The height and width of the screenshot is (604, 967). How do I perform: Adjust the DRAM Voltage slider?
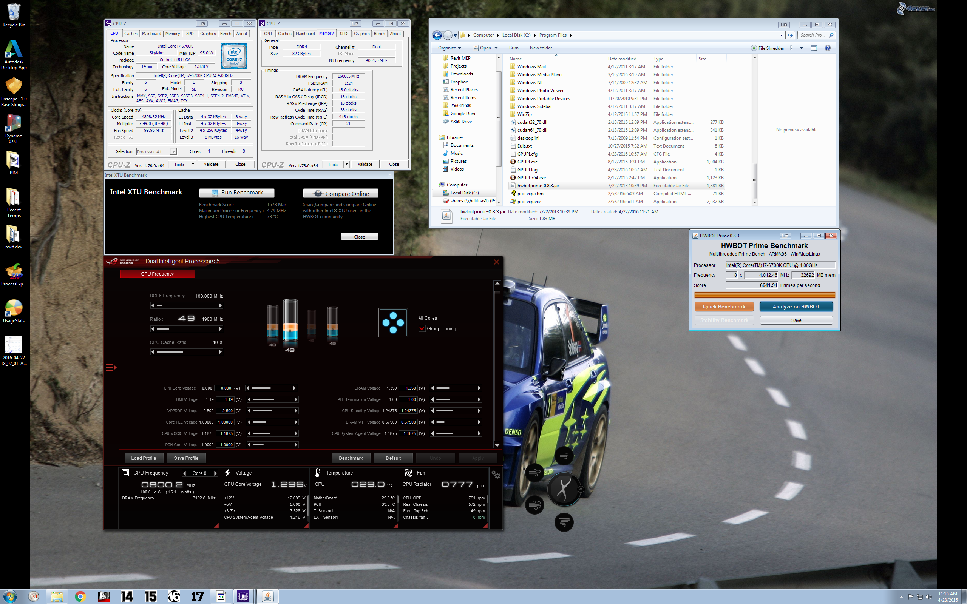click(456, 388)
